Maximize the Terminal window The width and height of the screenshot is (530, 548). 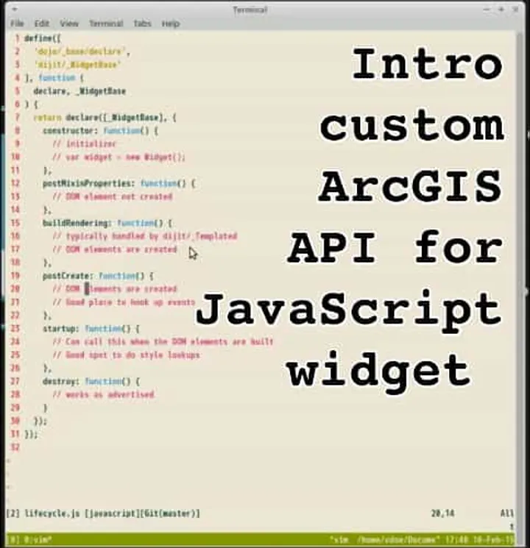[501, 10]
